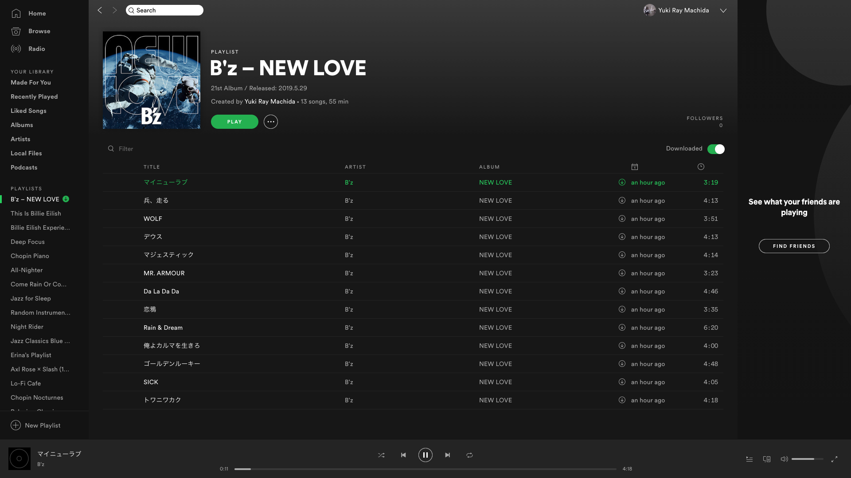Skip to the previous track
The width and height of the screenshot is (851, 478).
[x=403, y=455]
